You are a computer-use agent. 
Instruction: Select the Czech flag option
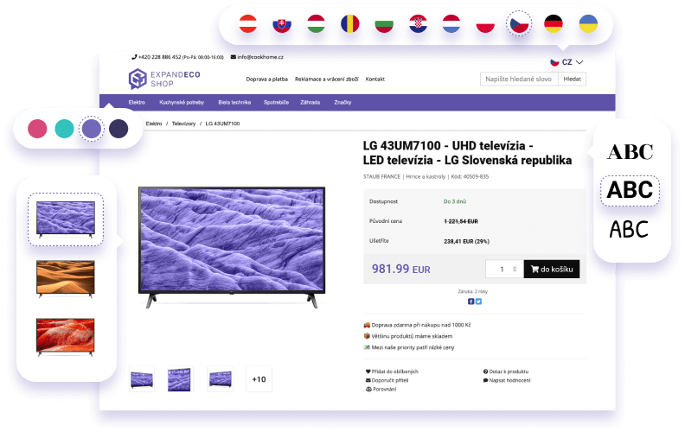[519, 24]
